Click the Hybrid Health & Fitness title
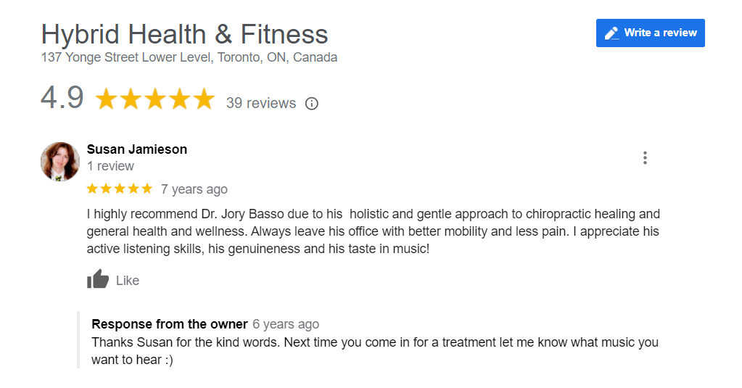 coord(184,34)
